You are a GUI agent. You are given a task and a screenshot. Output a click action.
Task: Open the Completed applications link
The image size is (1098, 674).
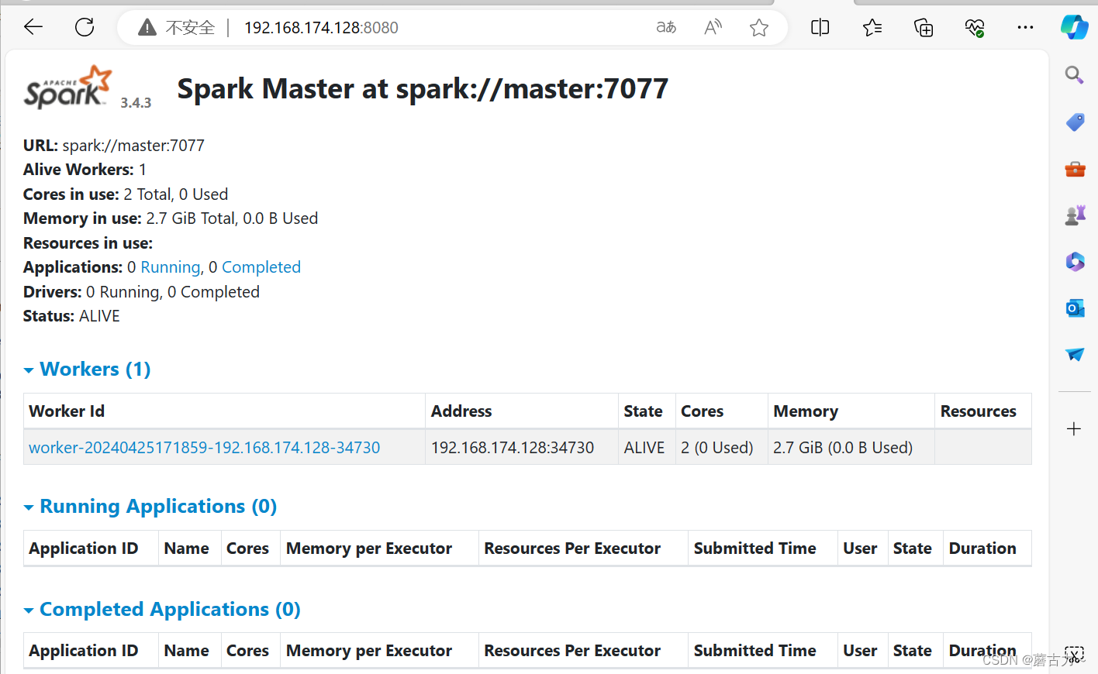coord(261,267)
